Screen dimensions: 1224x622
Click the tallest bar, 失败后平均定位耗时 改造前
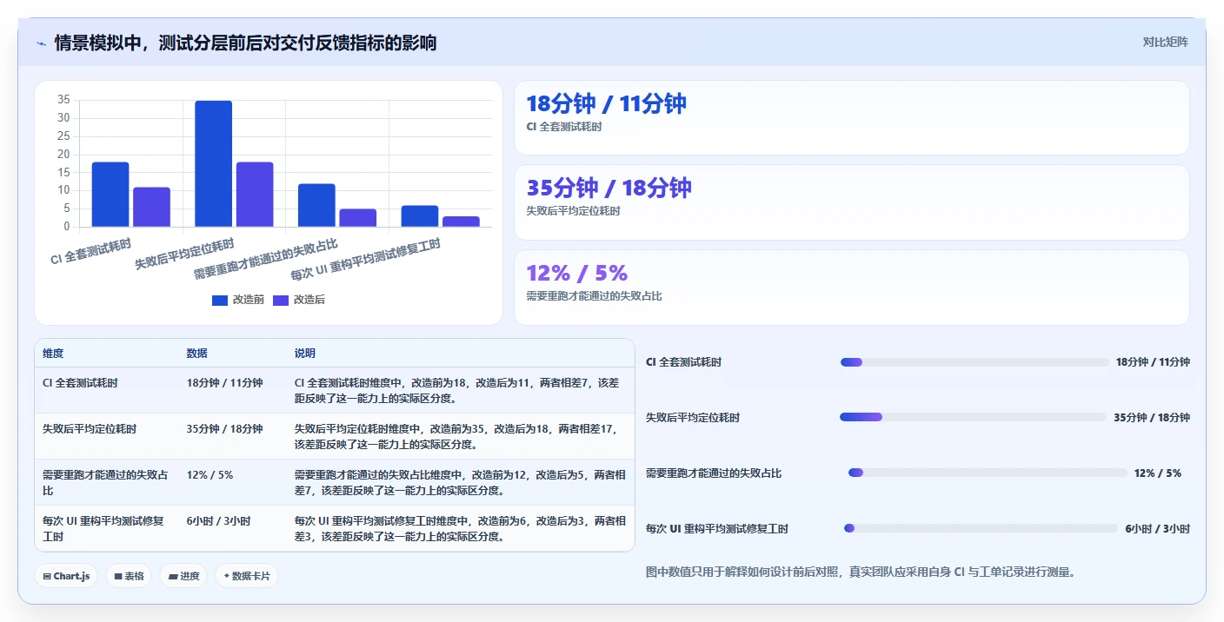pyautogui.click(x=213, y=163)
